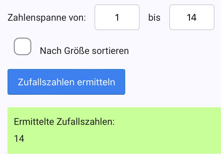Select the 'von' minimum value box
The width and height of the screenshot is (221, 154).
pos(117,17)
